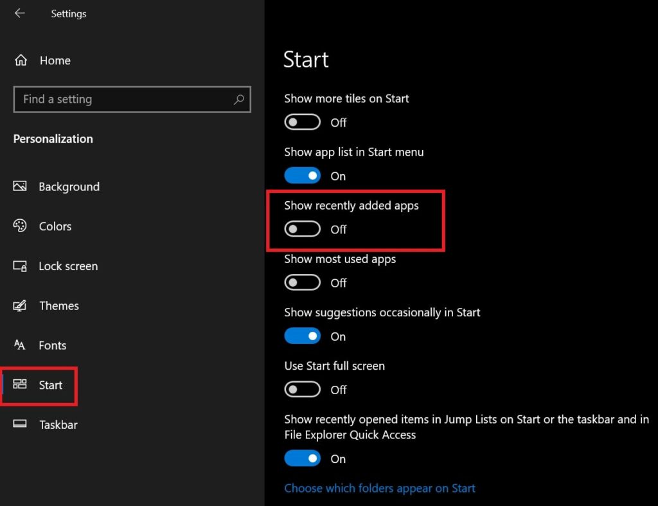This screenshot has height=506, width=658.
Task: Turn on Show recently added apps
Action: click(302, 229)
